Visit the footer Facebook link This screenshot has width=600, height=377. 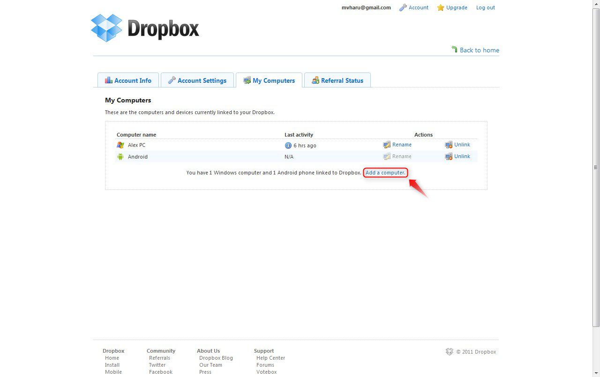pos(161,372)
